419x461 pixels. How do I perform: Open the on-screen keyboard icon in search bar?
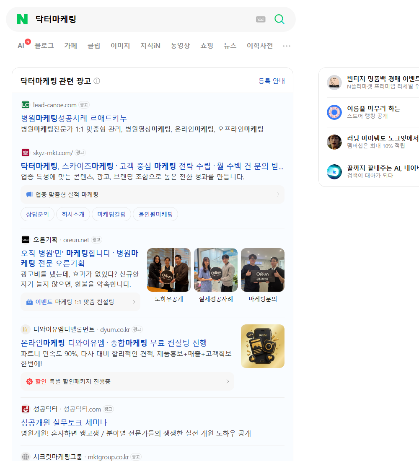click(261, 19)
